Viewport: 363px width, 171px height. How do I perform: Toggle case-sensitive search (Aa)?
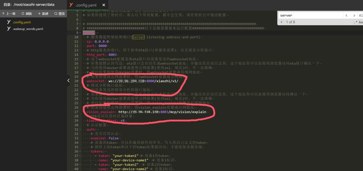[x=361, y=22]
